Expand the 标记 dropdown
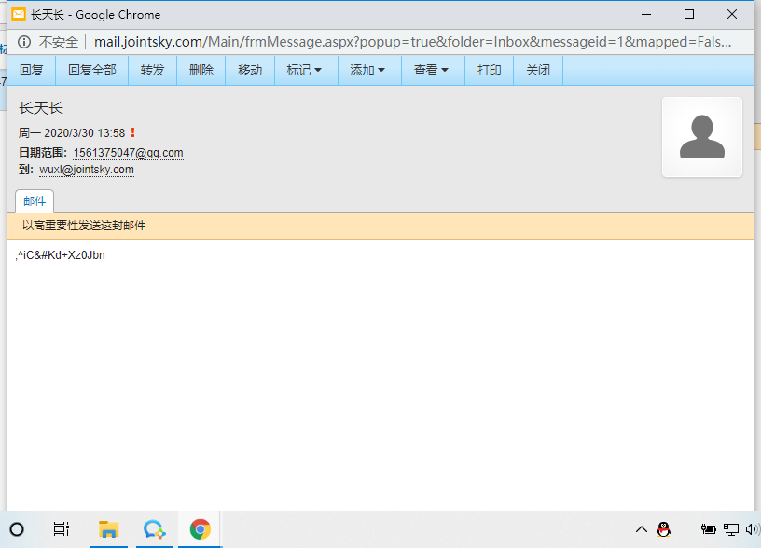The height and width of the screenshot is (548, 761). click(x=304, y=70)
